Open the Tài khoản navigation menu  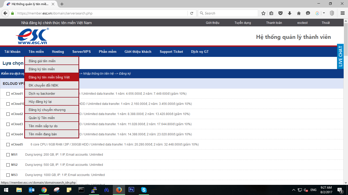point(12,52)
